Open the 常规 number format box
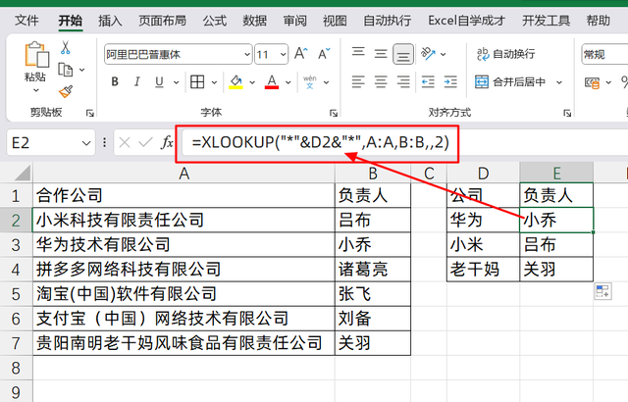 [x=604, y=54]
